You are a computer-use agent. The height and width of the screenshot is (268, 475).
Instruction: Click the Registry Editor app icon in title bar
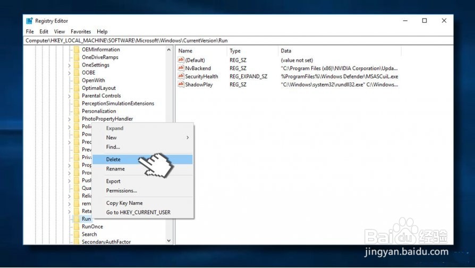pyautogui.click(x=29, y=21)
